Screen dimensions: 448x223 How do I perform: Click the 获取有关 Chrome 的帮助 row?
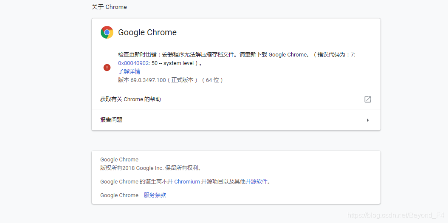236,99
